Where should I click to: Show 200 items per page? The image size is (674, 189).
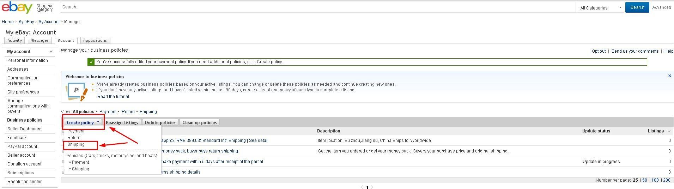click(x=667, y=180)
